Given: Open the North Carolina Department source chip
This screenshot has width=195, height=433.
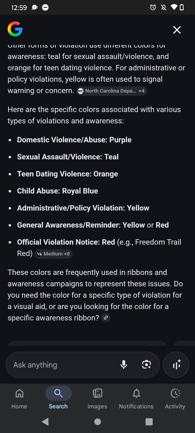Looking at the screenshot, I should click(112, 91).
